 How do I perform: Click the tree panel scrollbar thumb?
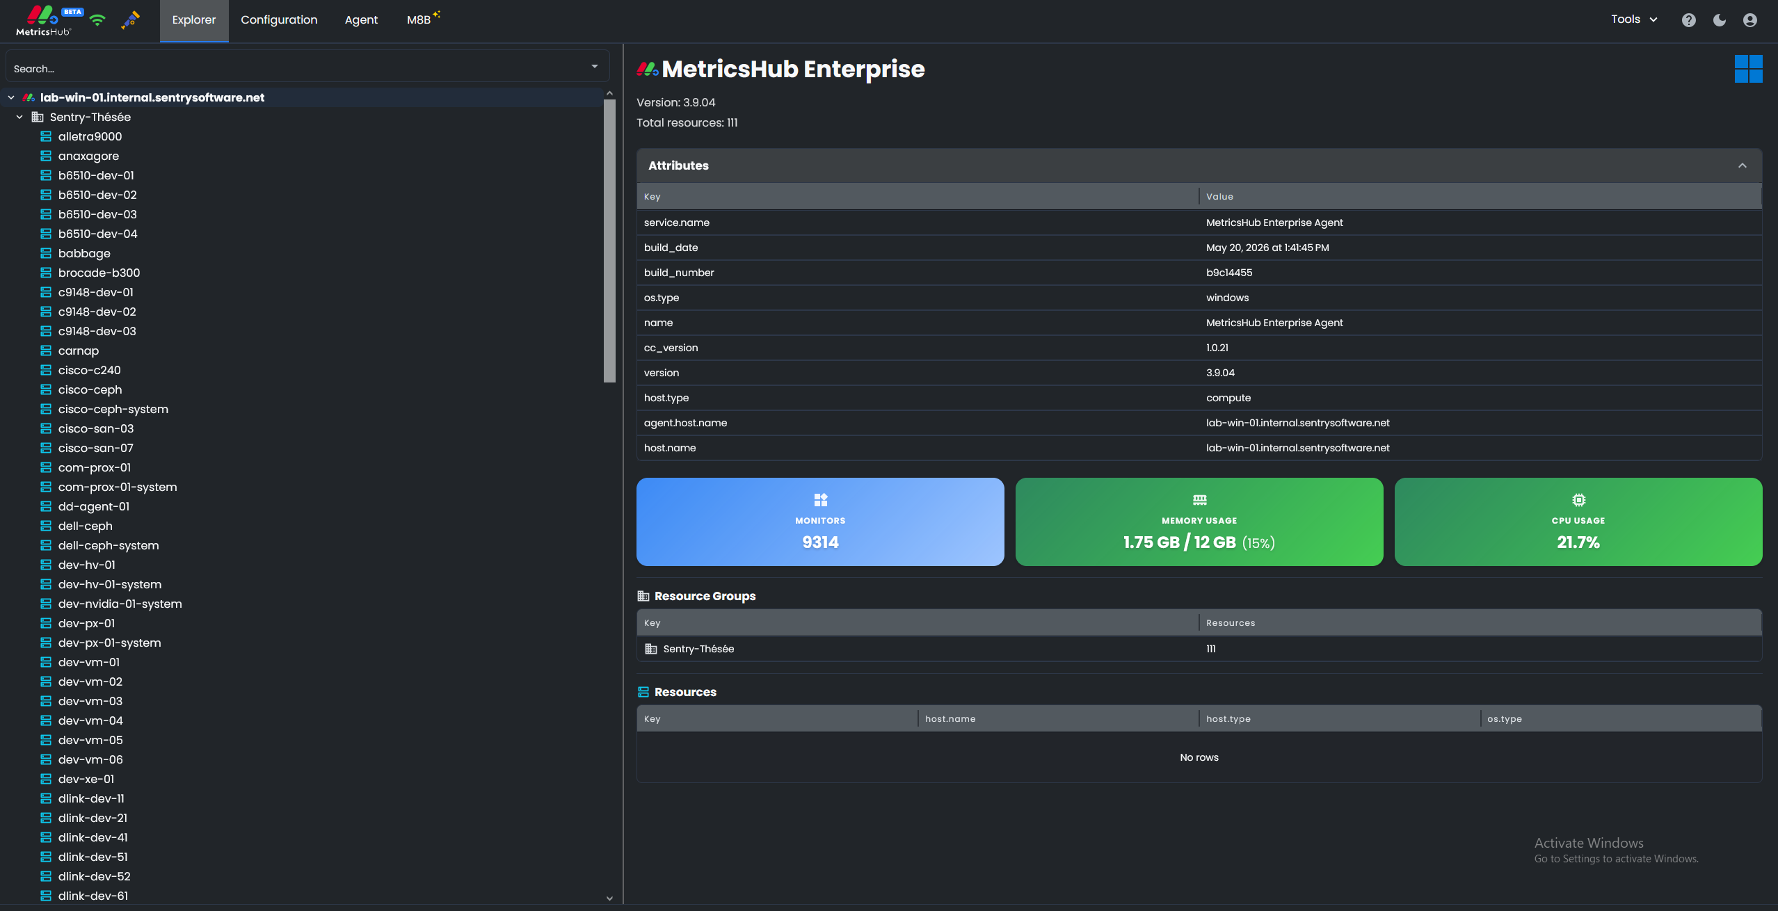pos(609,241)
